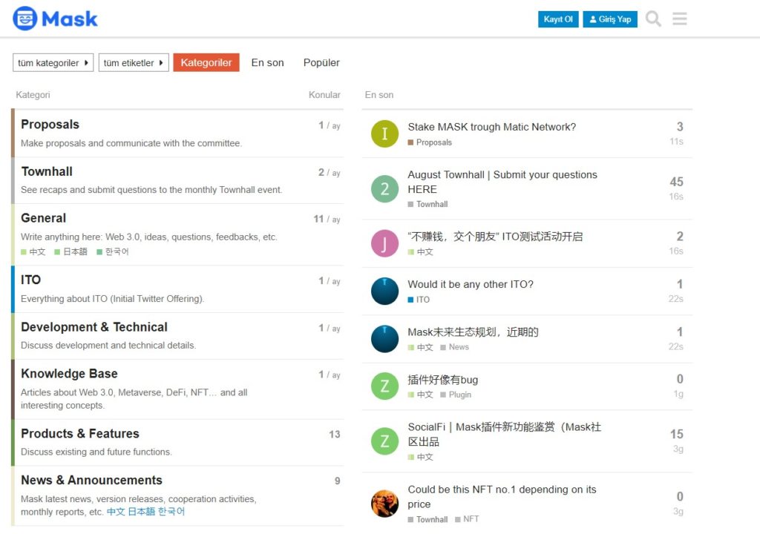Viewport: 760px width, 534px height.
Task: Click reply count 45 on August Townhall
Action: (x=677, y=182)
